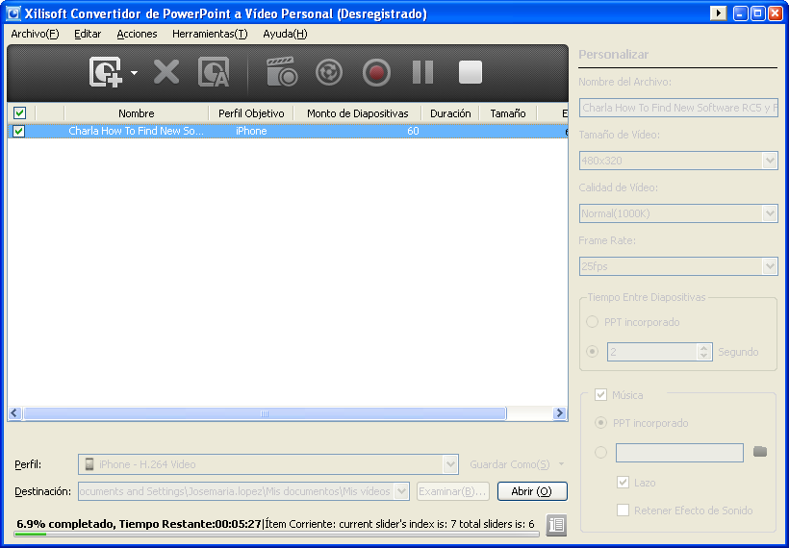Image resolution: width=789 pixels, height=548 pixels.
Task: Open the Tamaño de Vídeo 480x320 dropdown
Action: (770, 161)
